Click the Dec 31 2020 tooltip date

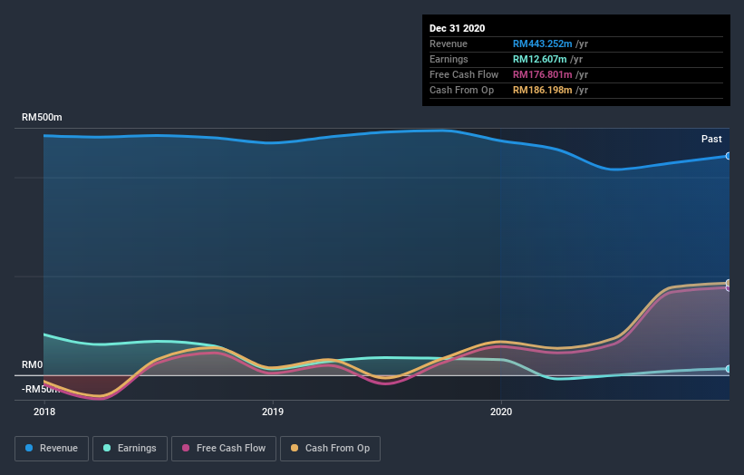[x=457, y=28]
